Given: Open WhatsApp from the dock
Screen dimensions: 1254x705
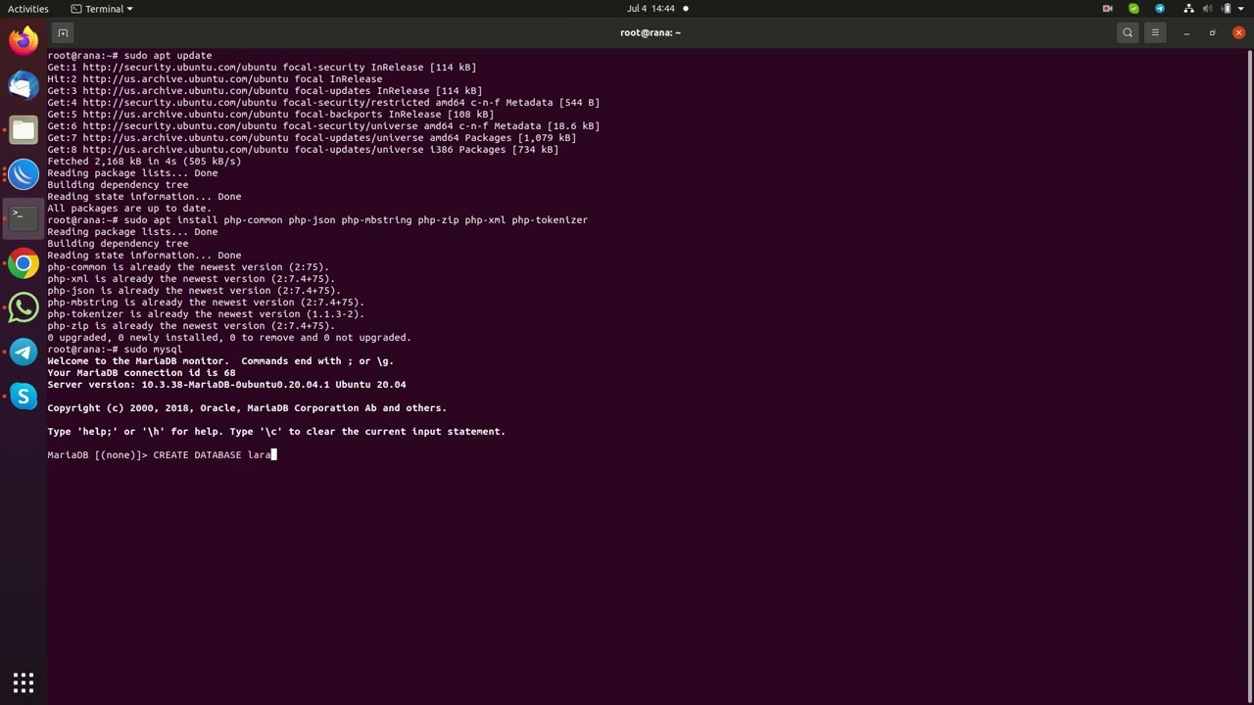Looking at the screenshot, I should [24, 307].
